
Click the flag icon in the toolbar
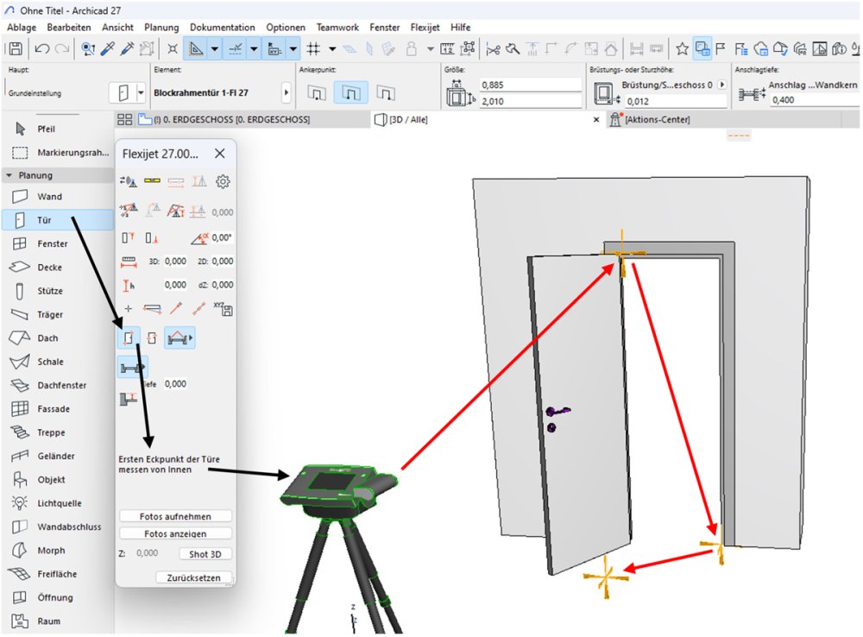click(721, 49)
